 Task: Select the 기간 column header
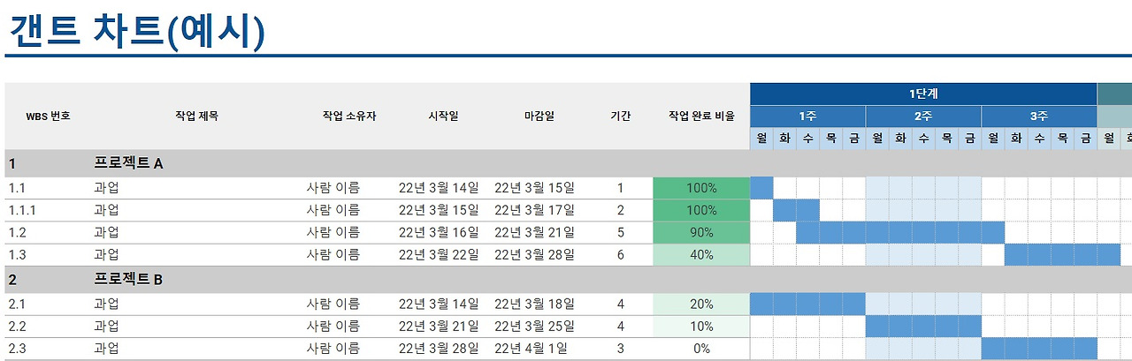621,116
